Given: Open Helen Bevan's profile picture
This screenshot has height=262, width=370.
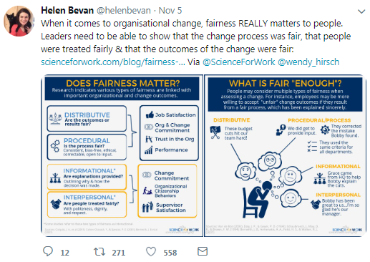Looking at the screenshot, I should pos(19,21).
